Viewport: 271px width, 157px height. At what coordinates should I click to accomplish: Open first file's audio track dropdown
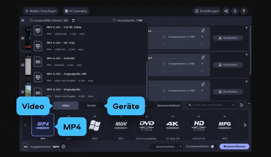pos(183,44)
